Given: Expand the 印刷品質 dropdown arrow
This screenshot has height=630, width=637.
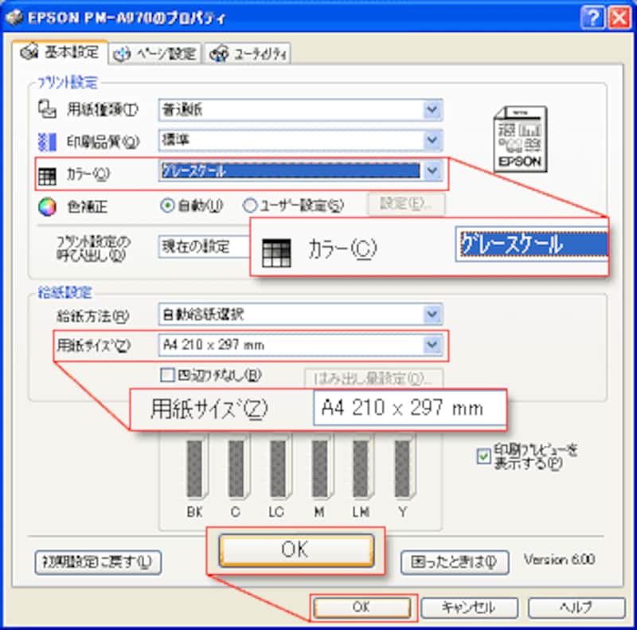Looking at the screenshot, I should [432, 140].
